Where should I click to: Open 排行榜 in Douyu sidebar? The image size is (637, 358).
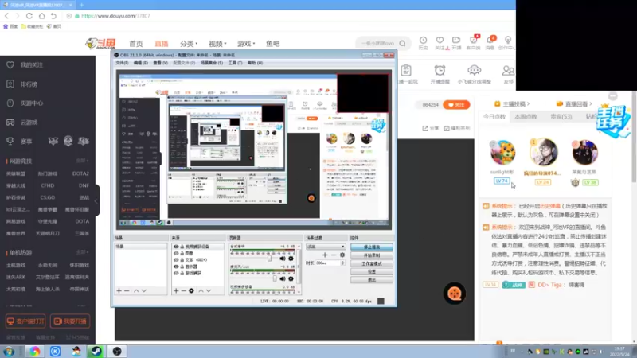click(x=29, y=84)
